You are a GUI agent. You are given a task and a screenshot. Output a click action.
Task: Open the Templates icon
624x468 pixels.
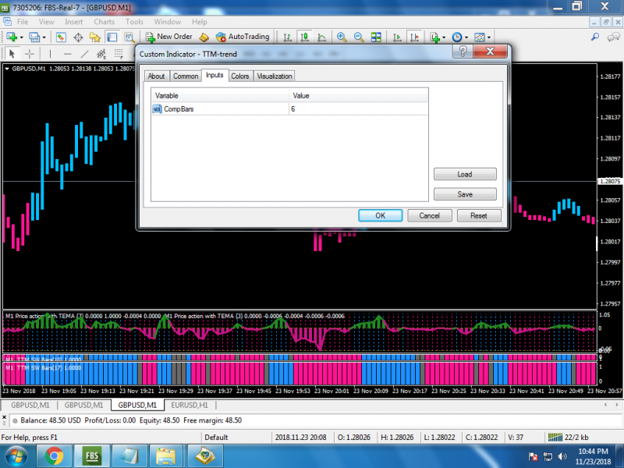coord(480,37)
